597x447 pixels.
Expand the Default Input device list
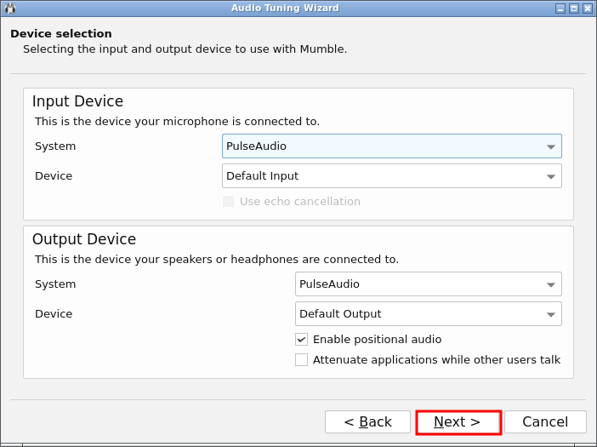pos(391,176)
